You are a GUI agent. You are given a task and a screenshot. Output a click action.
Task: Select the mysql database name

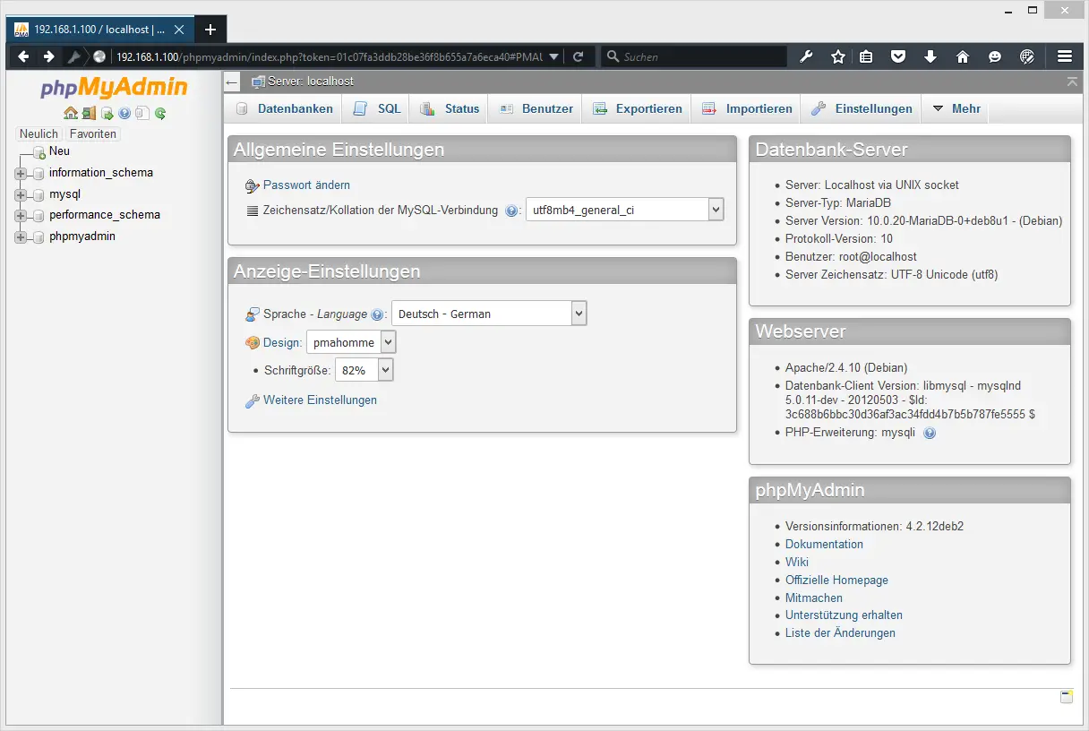(x=65, y=194)
